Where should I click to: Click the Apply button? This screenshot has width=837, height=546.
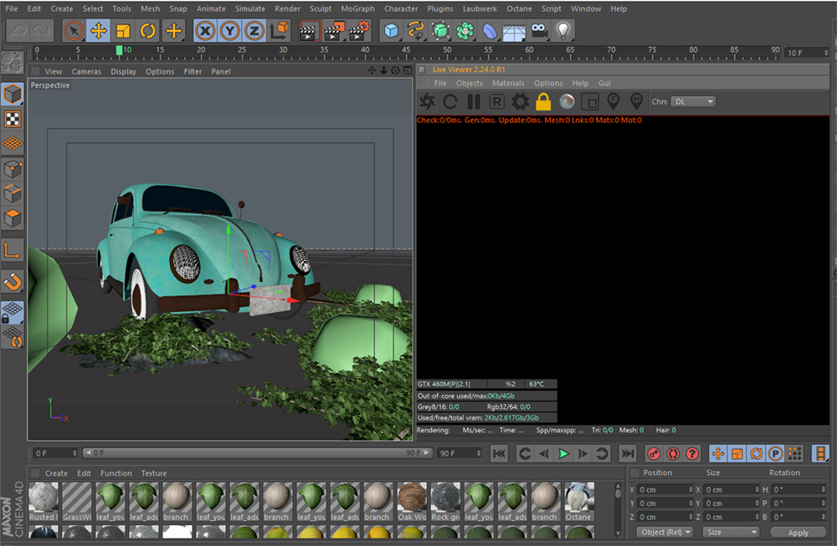798,532
